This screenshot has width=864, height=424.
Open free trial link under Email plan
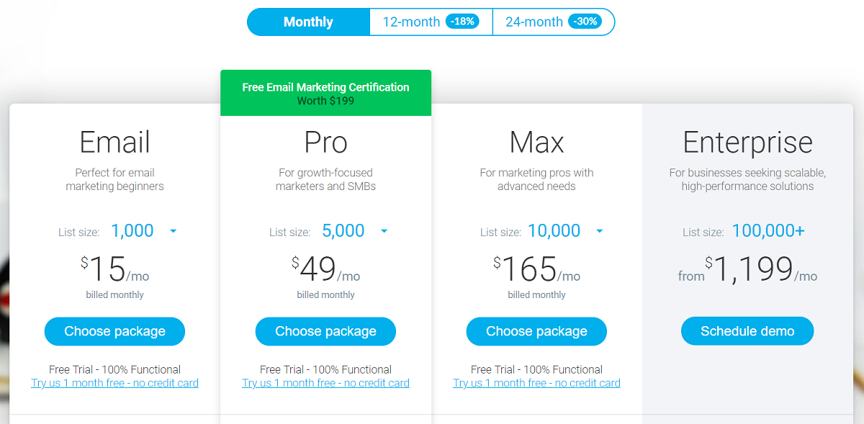[x=114, y=383]
